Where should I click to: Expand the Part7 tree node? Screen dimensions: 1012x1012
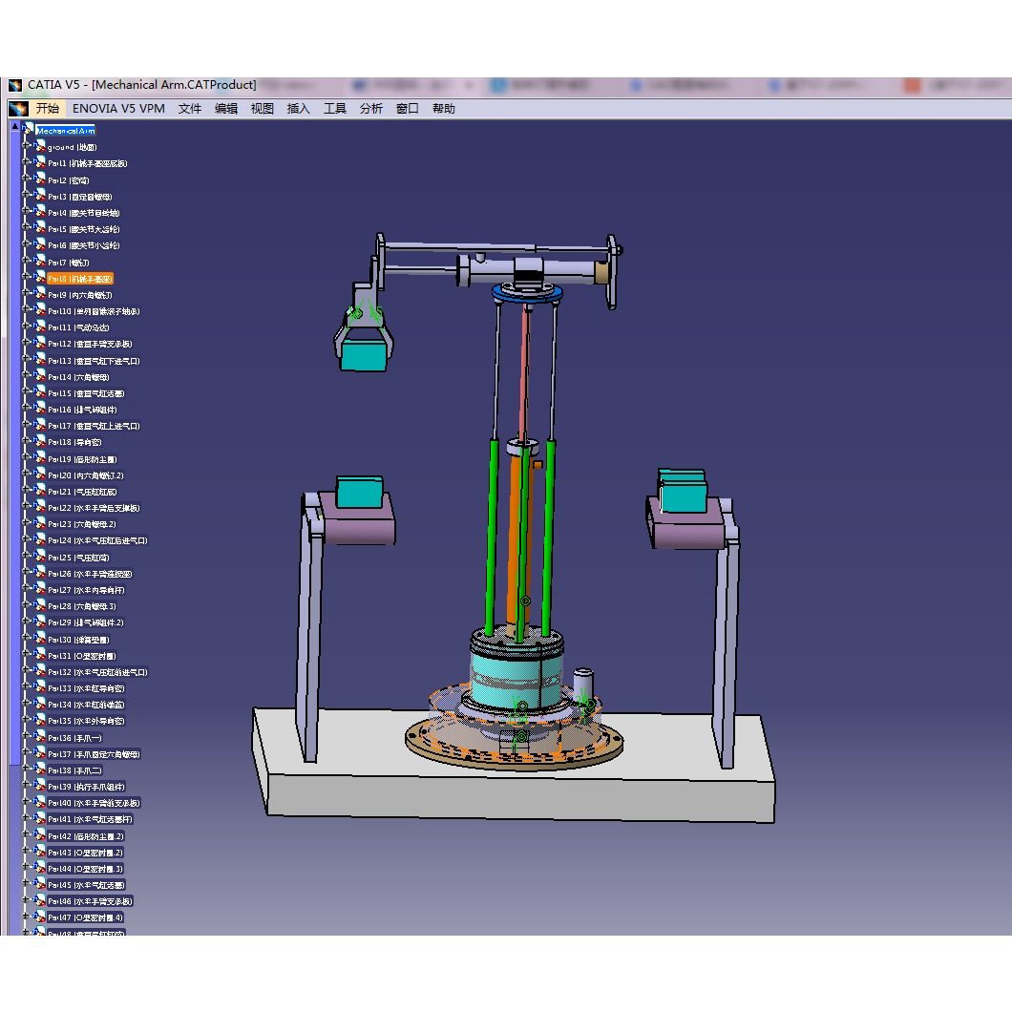[27, 261]
